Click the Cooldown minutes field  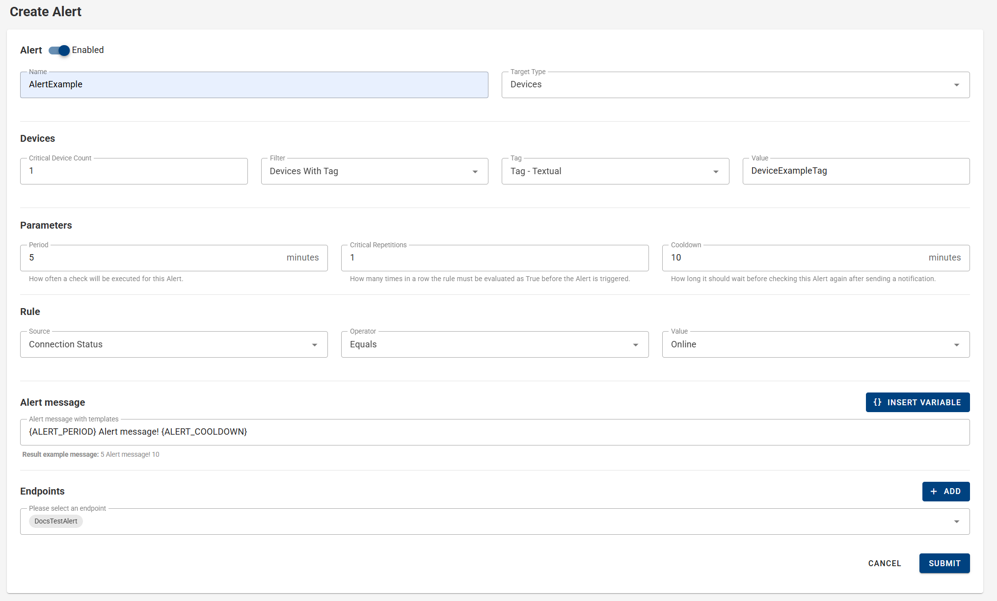pyautogui.click(x=795, y=258)
